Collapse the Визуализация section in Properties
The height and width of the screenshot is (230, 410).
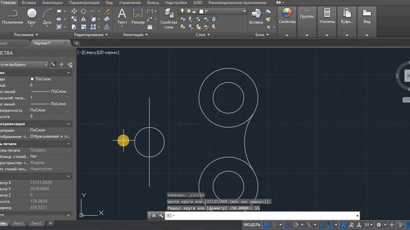[x=69, y=124]
